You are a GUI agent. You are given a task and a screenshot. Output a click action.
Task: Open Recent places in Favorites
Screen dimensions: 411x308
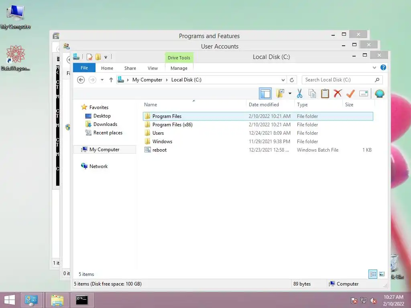point(108,132)
